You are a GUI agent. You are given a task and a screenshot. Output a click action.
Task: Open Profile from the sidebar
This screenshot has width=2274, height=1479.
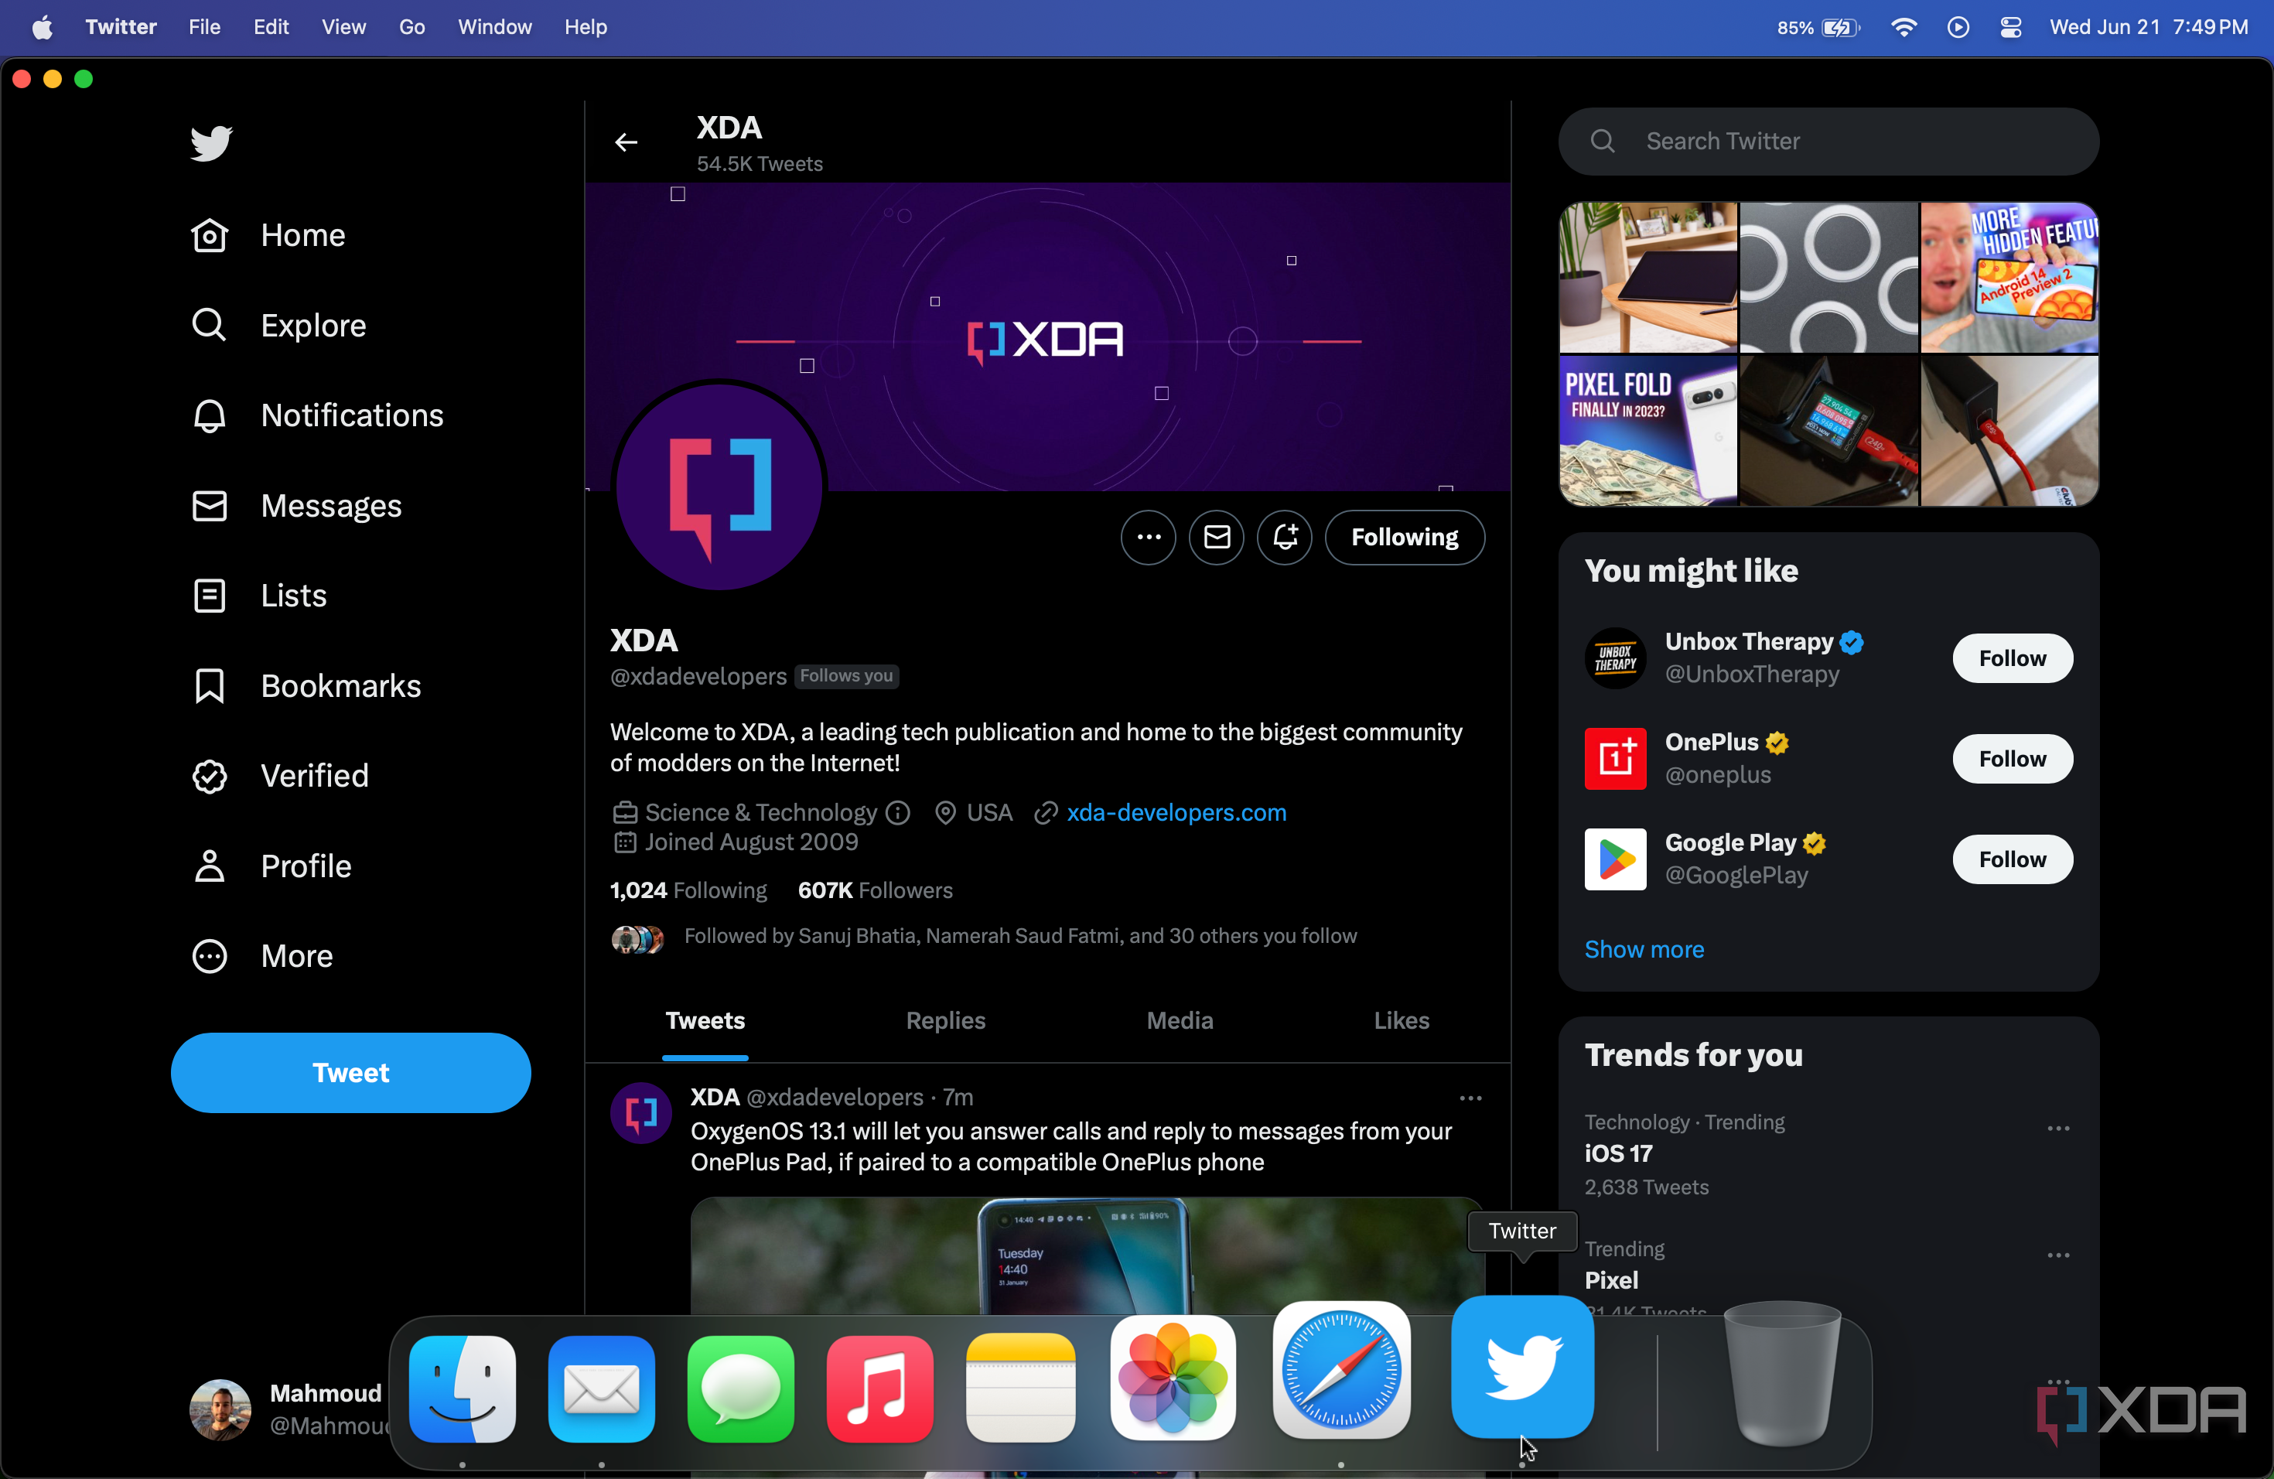(307, 865)
